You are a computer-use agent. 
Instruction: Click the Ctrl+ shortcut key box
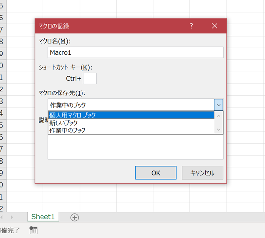point(90,78)
